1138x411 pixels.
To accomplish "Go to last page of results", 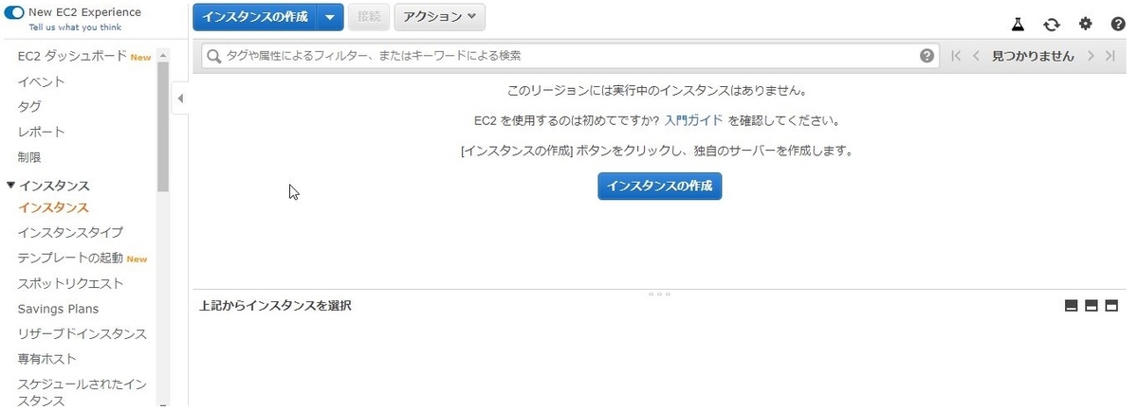I will click(x=1110, y=56).
